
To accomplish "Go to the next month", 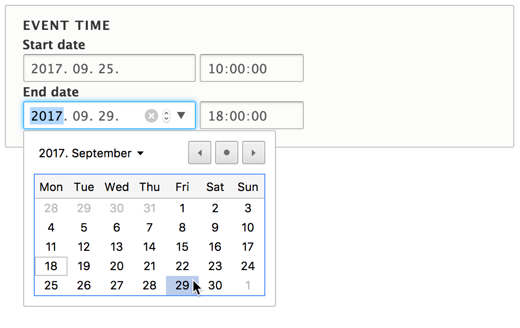I will coord(254,153).
